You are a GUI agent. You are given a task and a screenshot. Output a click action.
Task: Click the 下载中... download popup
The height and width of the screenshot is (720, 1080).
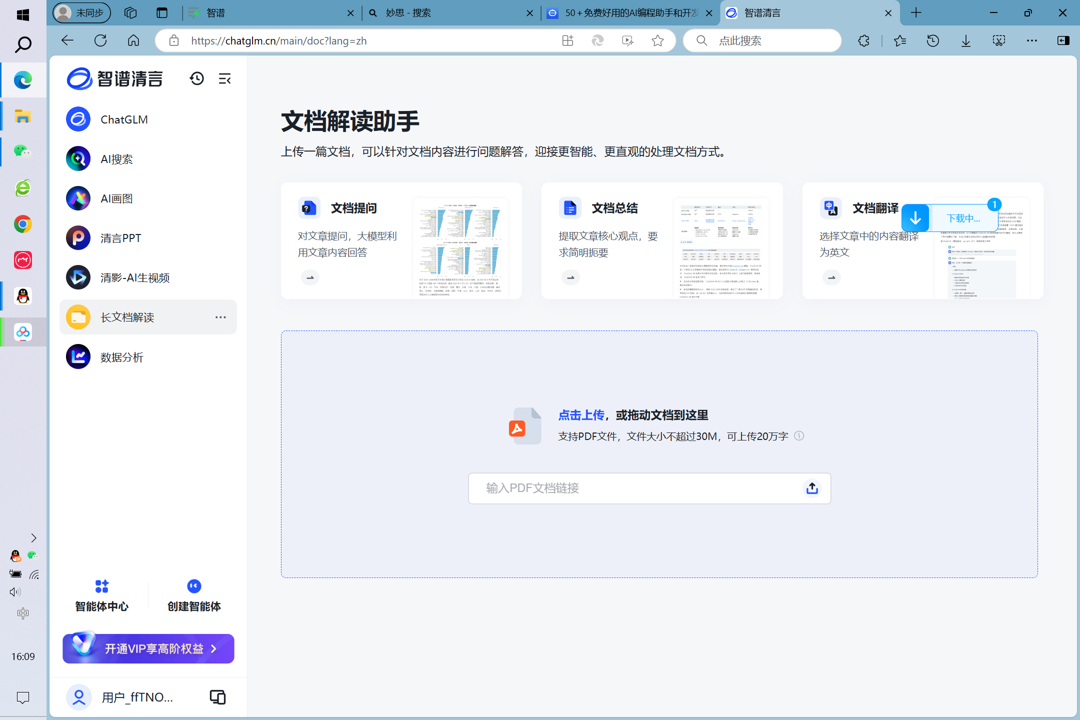(x=949, y=218)
